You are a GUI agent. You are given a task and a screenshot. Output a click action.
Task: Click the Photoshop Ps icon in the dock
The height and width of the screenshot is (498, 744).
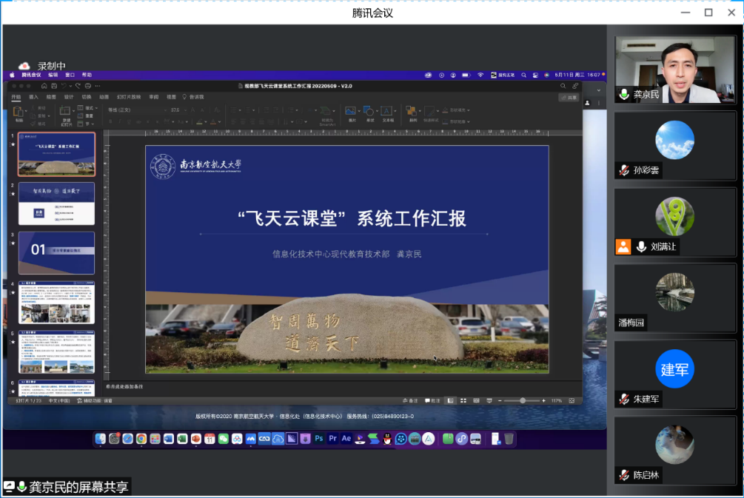tap(319, 439)
